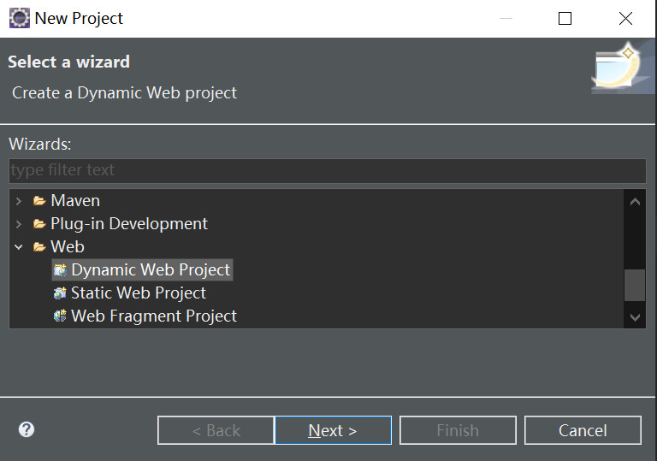The width and height of the screenshot is (657, 461).
Task: Select the Static Web Project wizard
Action: click(x=139, y=293)
